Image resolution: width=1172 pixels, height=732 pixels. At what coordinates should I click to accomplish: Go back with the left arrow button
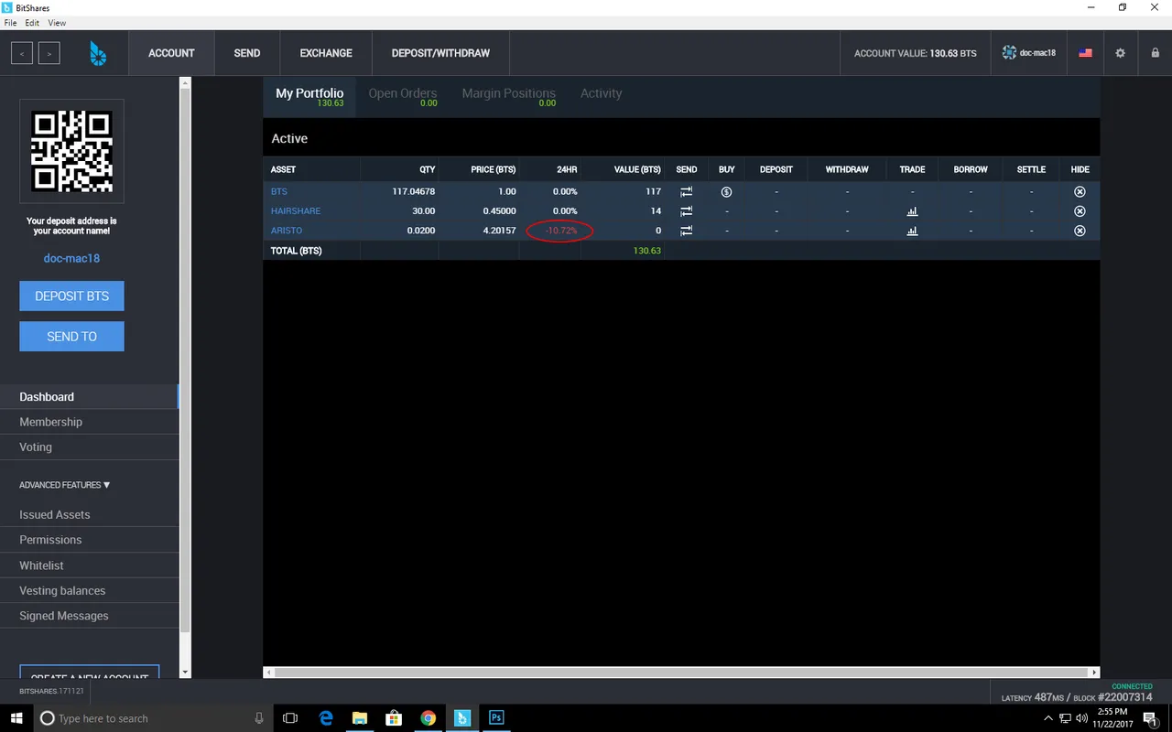coord(22,53)
